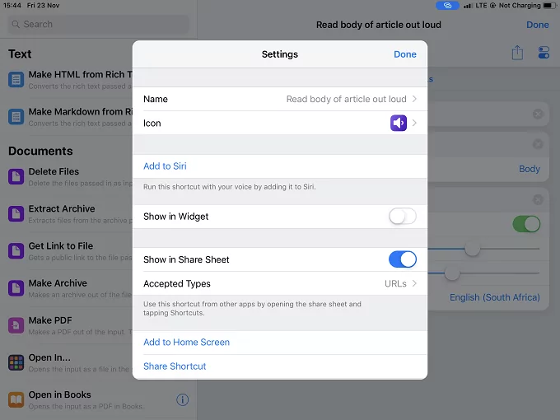Open the share icon in the editor toolbar

(x=517, y=53)
